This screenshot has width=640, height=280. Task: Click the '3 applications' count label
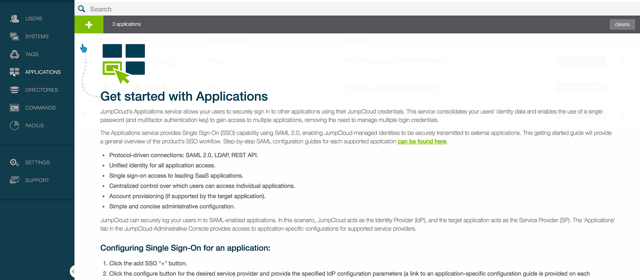126,24
